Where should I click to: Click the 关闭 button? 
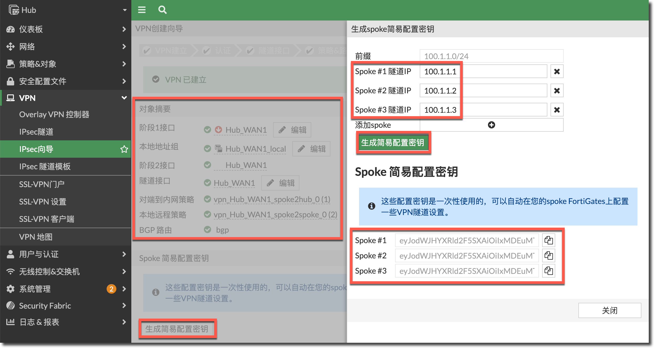click(609, 310)
